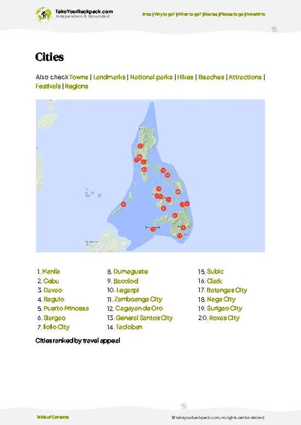
Task: Click the red marker on Leyte island
Action: [178, 192]
